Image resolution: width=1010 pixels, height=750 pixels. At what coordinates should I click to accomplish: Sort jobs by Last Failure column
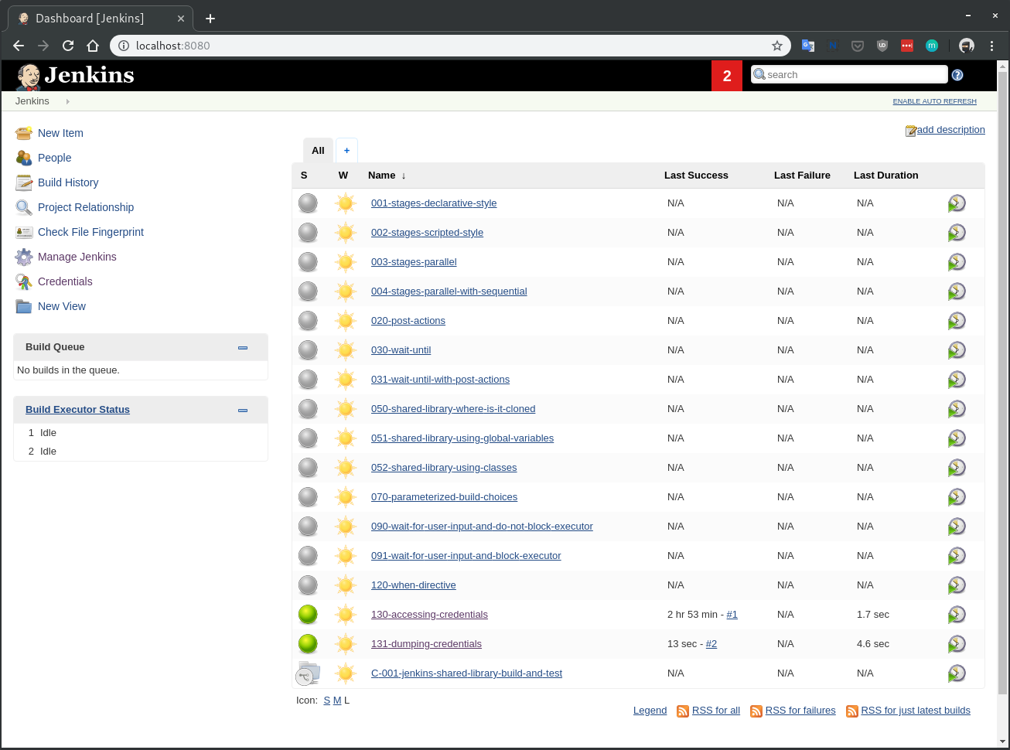point(802,176)
